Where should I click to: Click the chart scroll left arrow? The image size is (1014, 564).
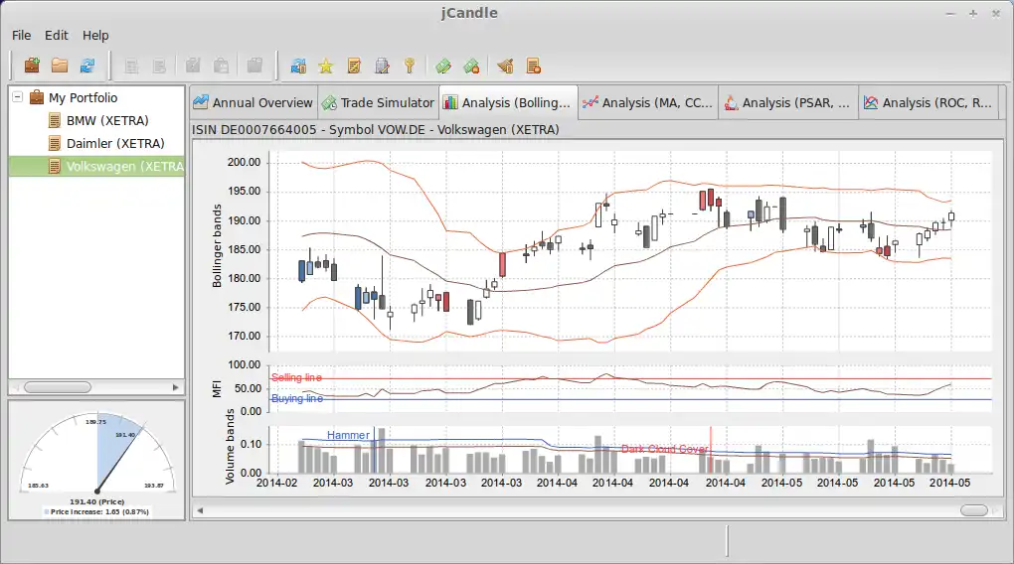pos(200,510)
